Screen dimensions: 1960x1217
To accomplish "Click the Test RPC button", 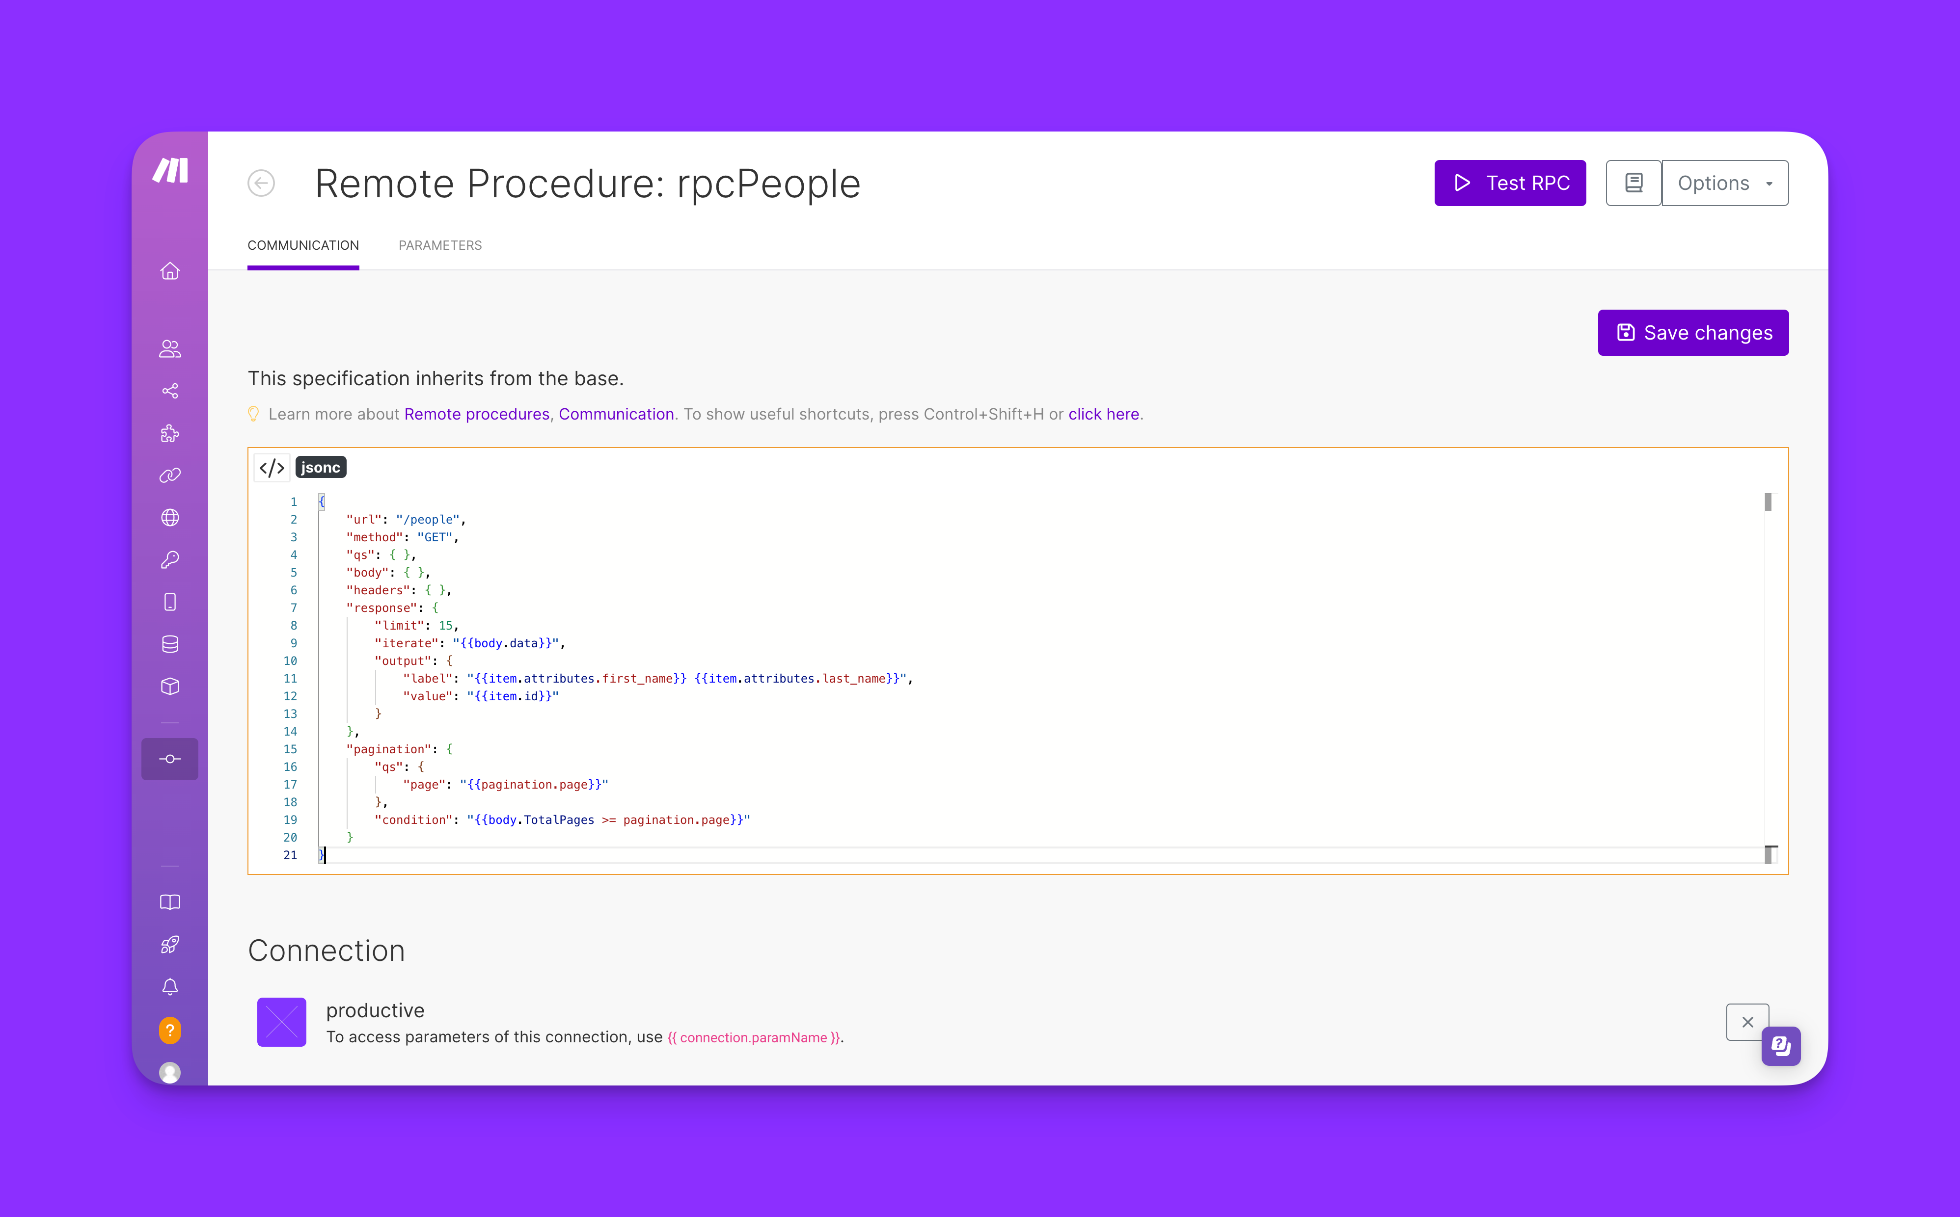I will click(1510, 184).
